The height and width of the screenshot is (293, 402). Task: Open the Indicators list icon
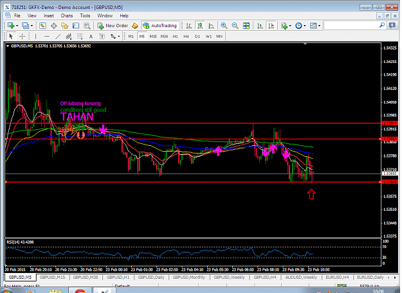[284, 26]
